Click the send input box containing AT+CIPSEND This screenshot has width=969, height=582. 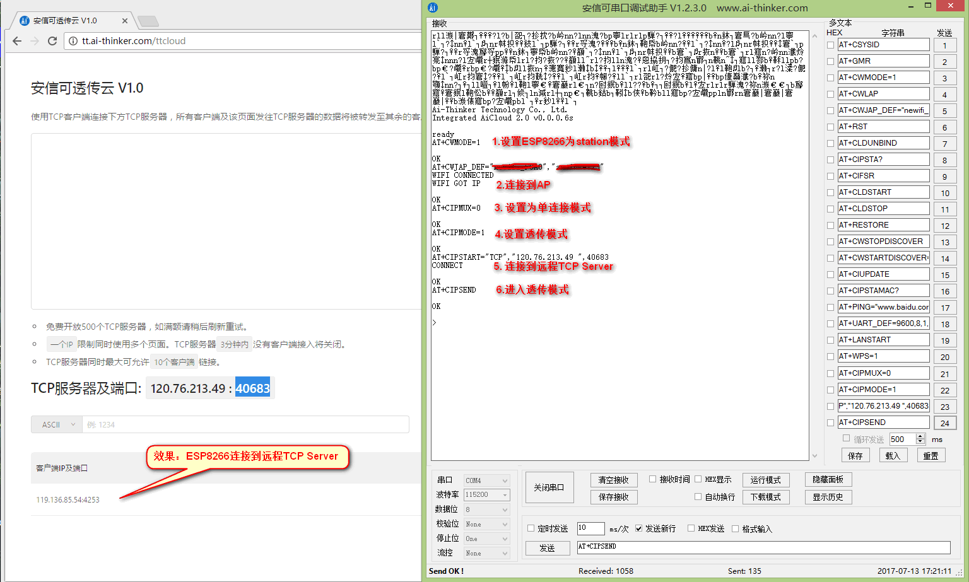point(763,547)
